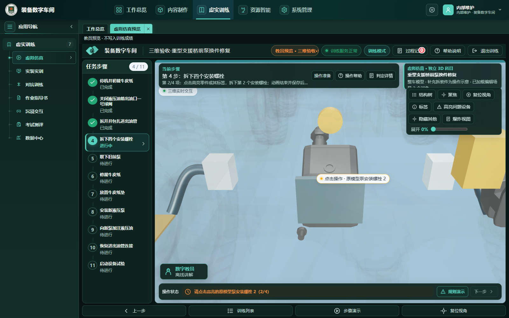Collapse the 应用导航 sidebar chevron
The width and height of the screenshot is (509, 318).
pyautogui.click(x=72, y=27)
